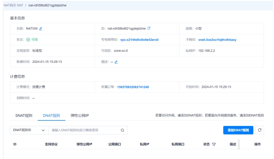This screenshot has height=159, width=274.
Task: Click the SNAT/DNAT hint text
Action: point(210,115)
